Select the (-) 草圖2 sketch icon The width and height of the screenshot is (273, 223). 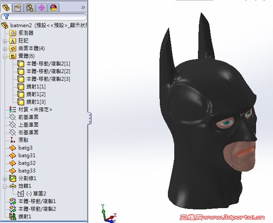tap(21, 194)
